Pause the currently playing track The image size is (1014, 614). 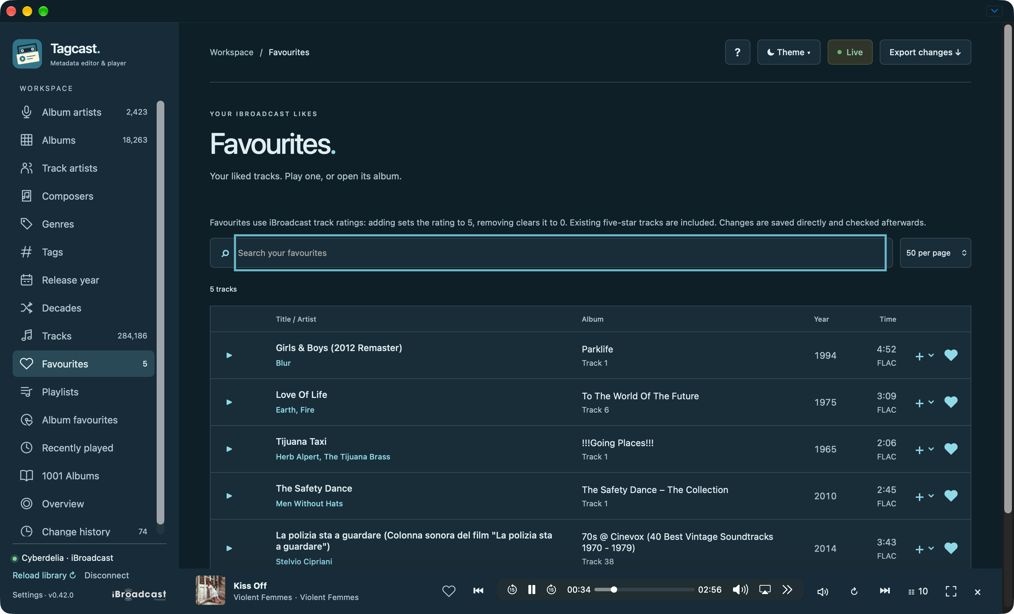(x=532, y=590)
